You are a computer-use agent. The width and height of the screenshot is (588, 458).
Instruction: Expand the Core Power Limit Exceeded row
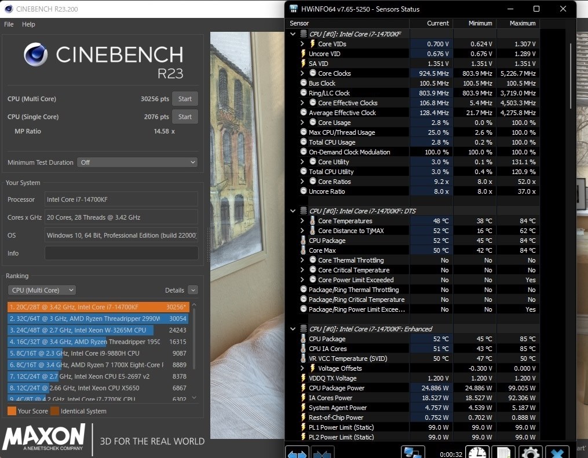[x=302, y=279]
